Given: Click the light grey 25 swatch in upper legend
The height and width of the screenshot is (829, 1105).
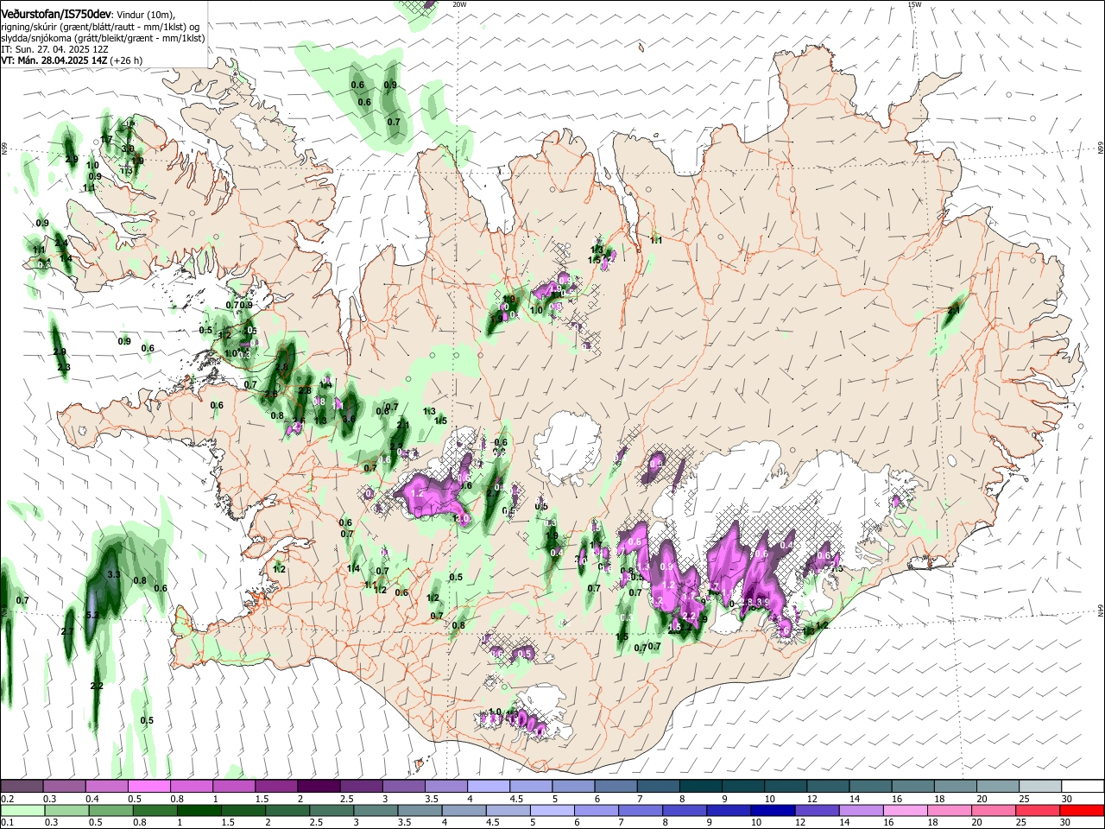Looking at the screenshot, I should click(1040, 787).
